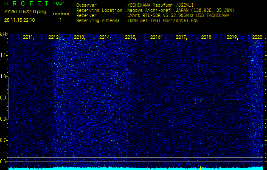Click the meteor count value 1
Viewport: 267px width, 170px height.
click(x=61, y=20)
